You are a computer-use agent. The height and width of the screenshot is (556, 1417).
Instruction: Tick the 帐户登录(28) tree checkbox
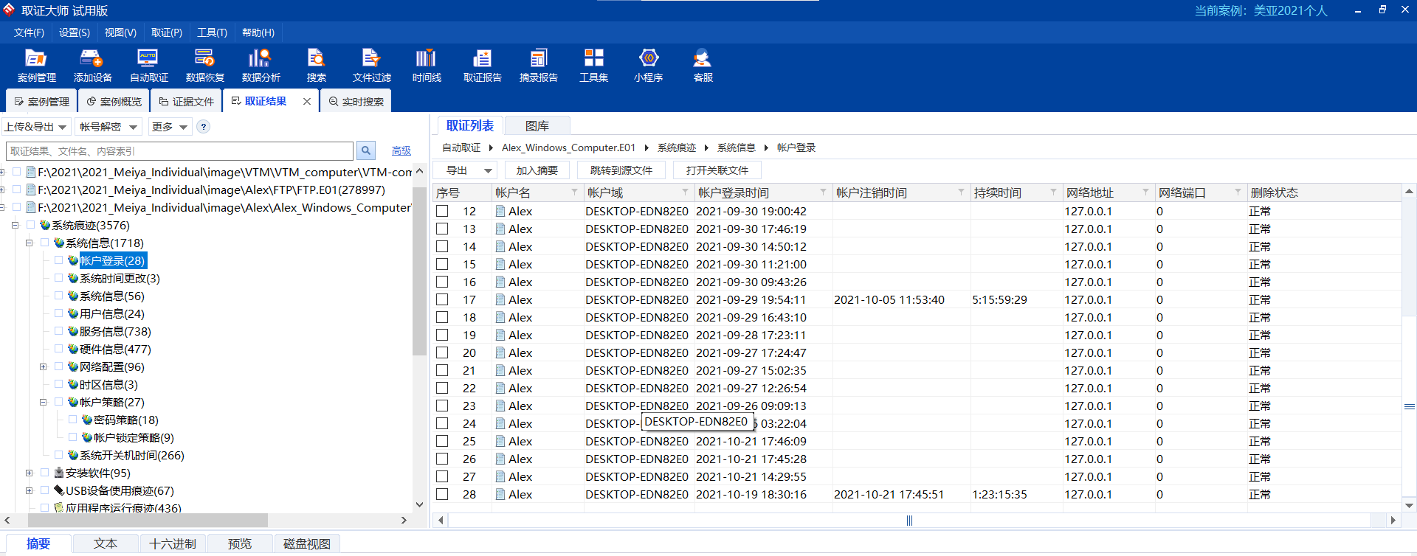click(58, 260)
